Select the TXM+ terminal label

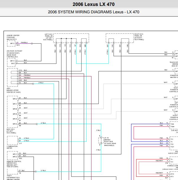pyautogui.click(x=172, y=127)
